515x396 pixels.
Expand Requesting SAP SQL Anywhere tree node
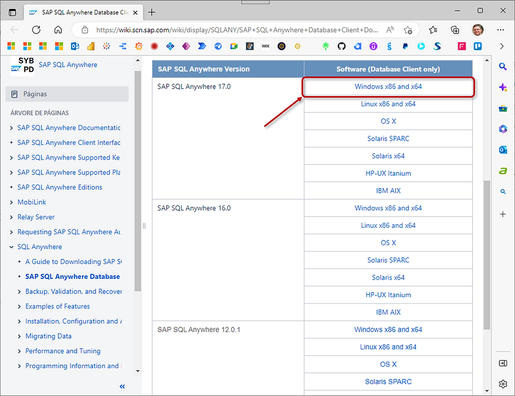click(12, 232)
